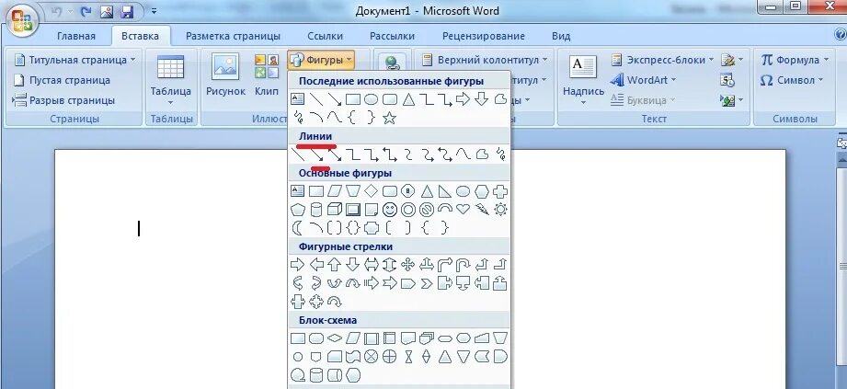
Task: Click in the blank document page near the cursor
Action: pos(139,229)
